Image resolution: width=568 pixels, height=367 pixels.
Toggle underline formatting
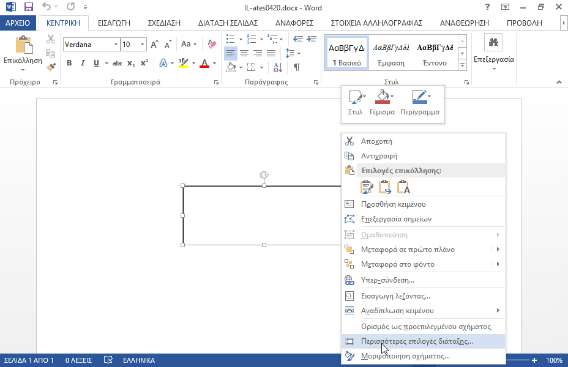pos(96,63)
